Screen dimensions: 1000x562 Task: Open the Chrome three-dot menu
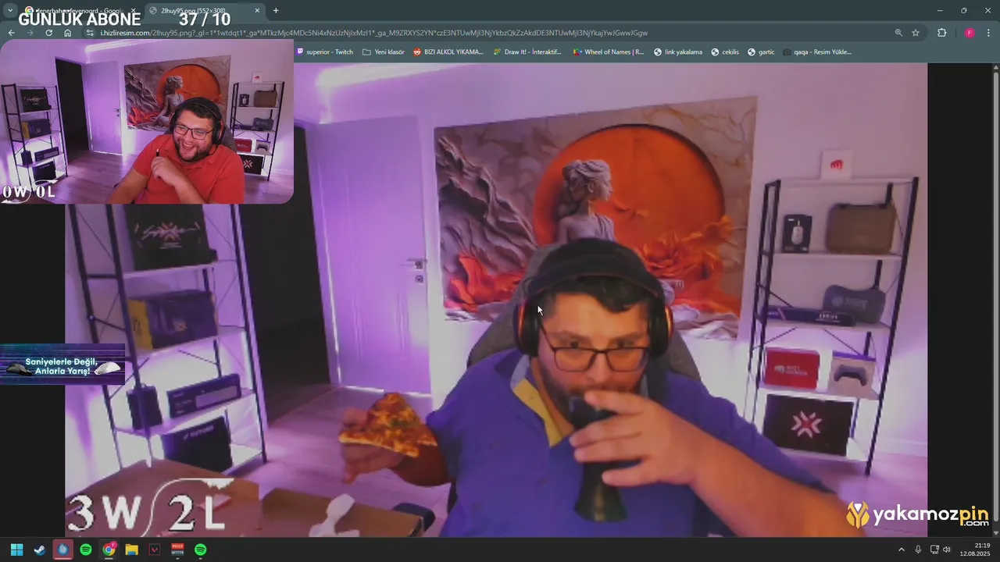pyautogui.click(x=989, y=33)
